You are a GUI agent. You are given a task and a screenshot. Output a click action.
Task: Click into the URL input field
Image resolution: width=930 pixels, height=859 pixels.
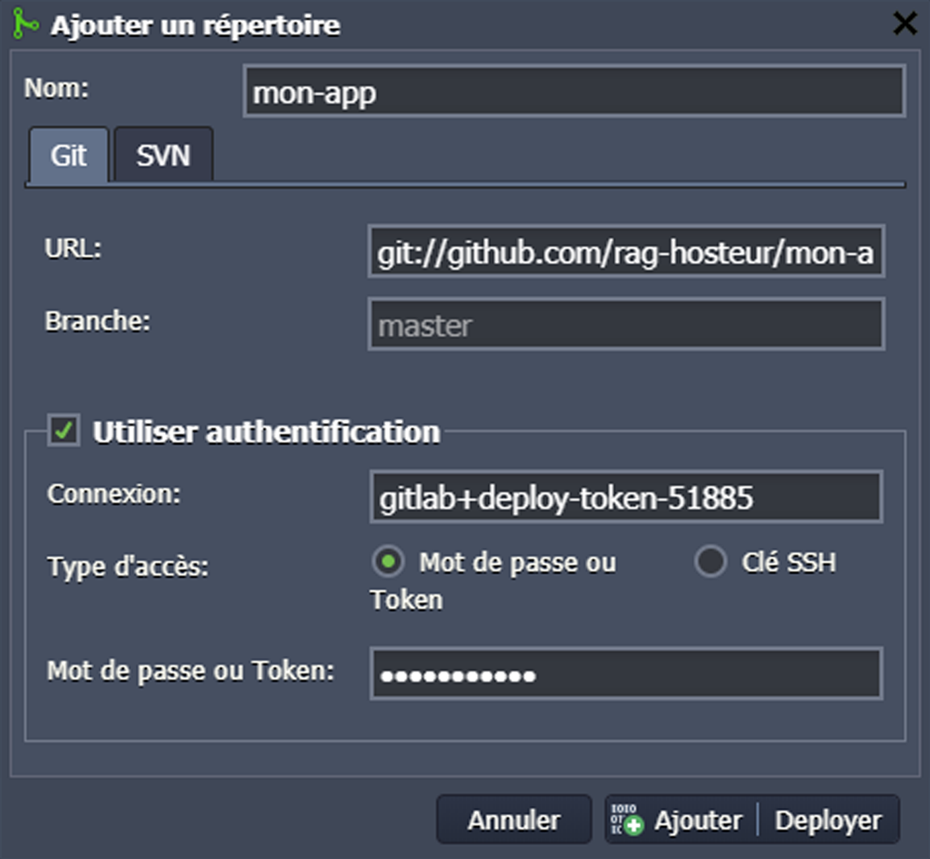(x=625, y=252)
